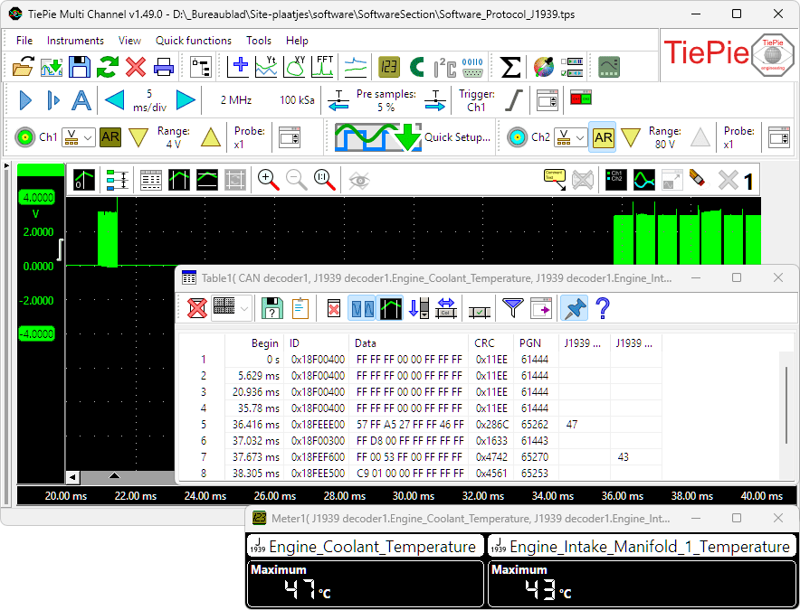Perform a one-shot measurement
This screenshot has height=610, width=800.
53,100
